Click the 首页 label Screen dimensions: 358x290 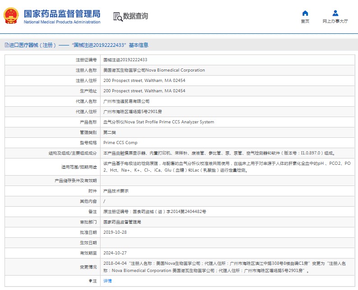(305, 21)
